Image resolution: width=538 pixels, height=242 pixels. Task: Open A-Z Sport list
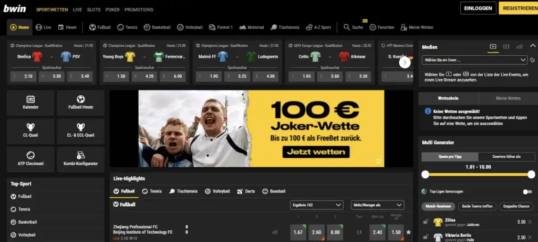click(x=318, y=27)
